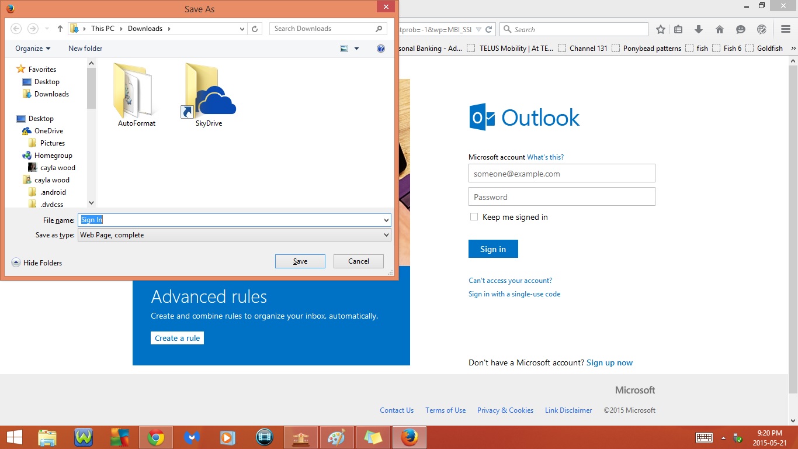Image resolution: width=798 pixels, height=449 pixels.
Task: Open TELUS Mobility bookmark
Action: coord(510,49)
